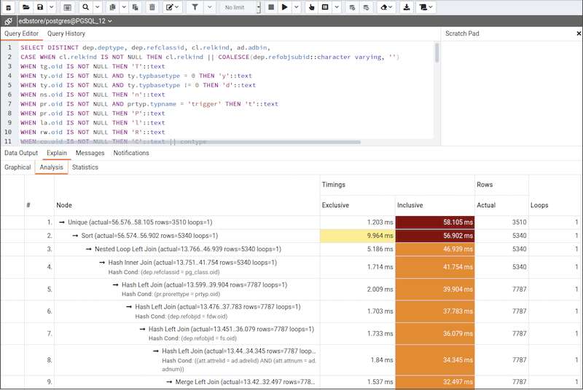Click the Explain hand-pointer icon
The image size is (583, 390).
pyautogui.click(x=312, y=7)
